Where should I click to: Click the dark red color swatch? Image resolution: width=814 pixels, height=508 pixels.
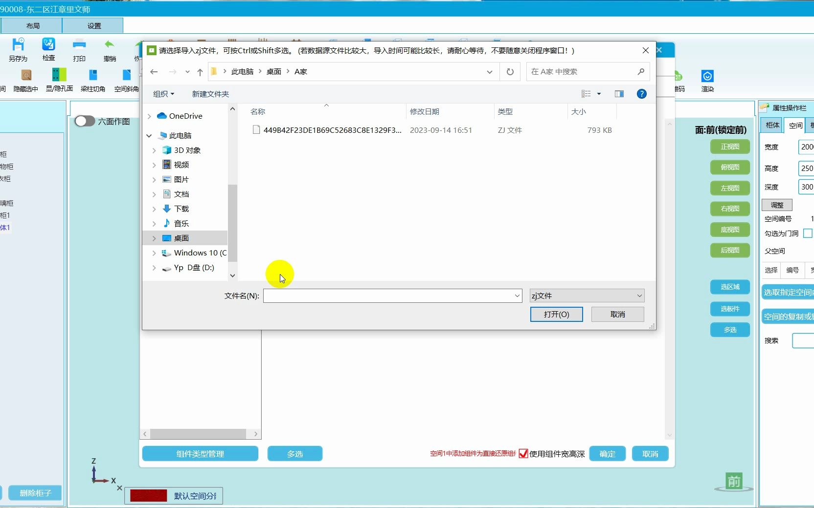(148, 496)
